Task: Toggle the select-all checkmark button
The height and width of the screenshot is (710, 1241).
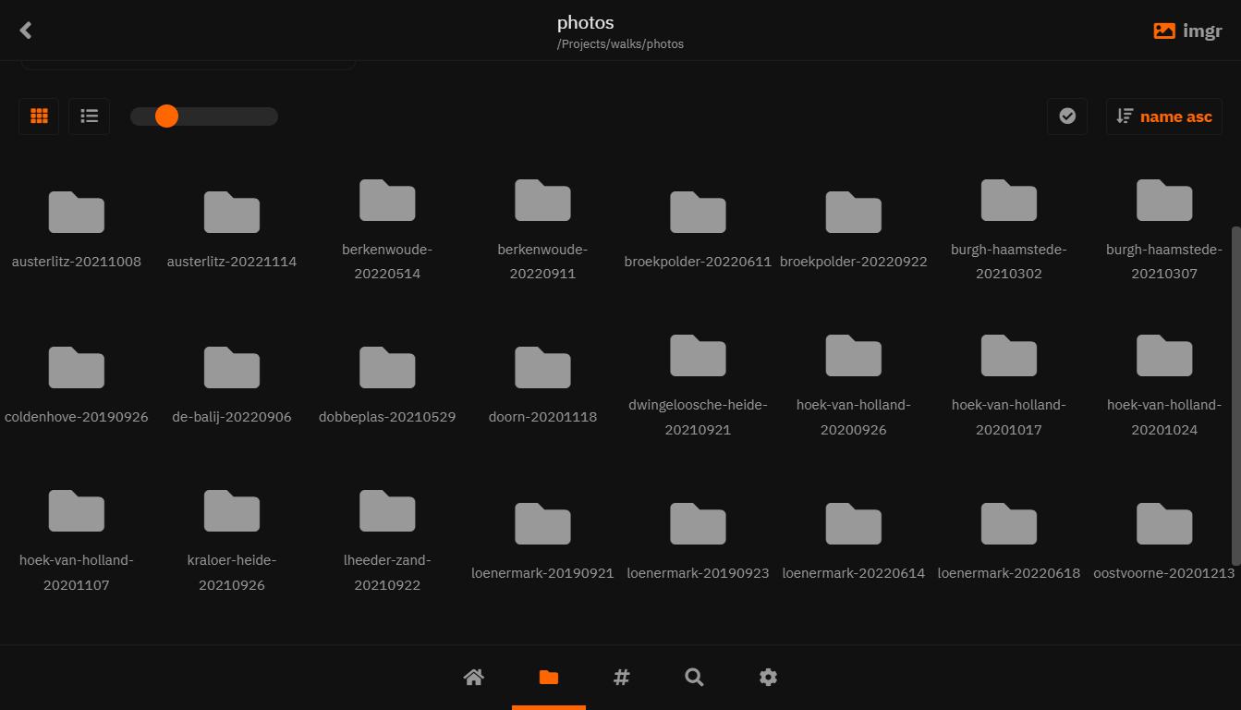Action: tap(1067, 116)
